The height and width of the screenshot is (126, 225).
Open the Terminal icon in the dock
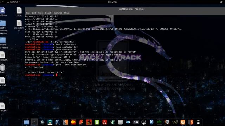pyautogui.click(x=34, y=122)
